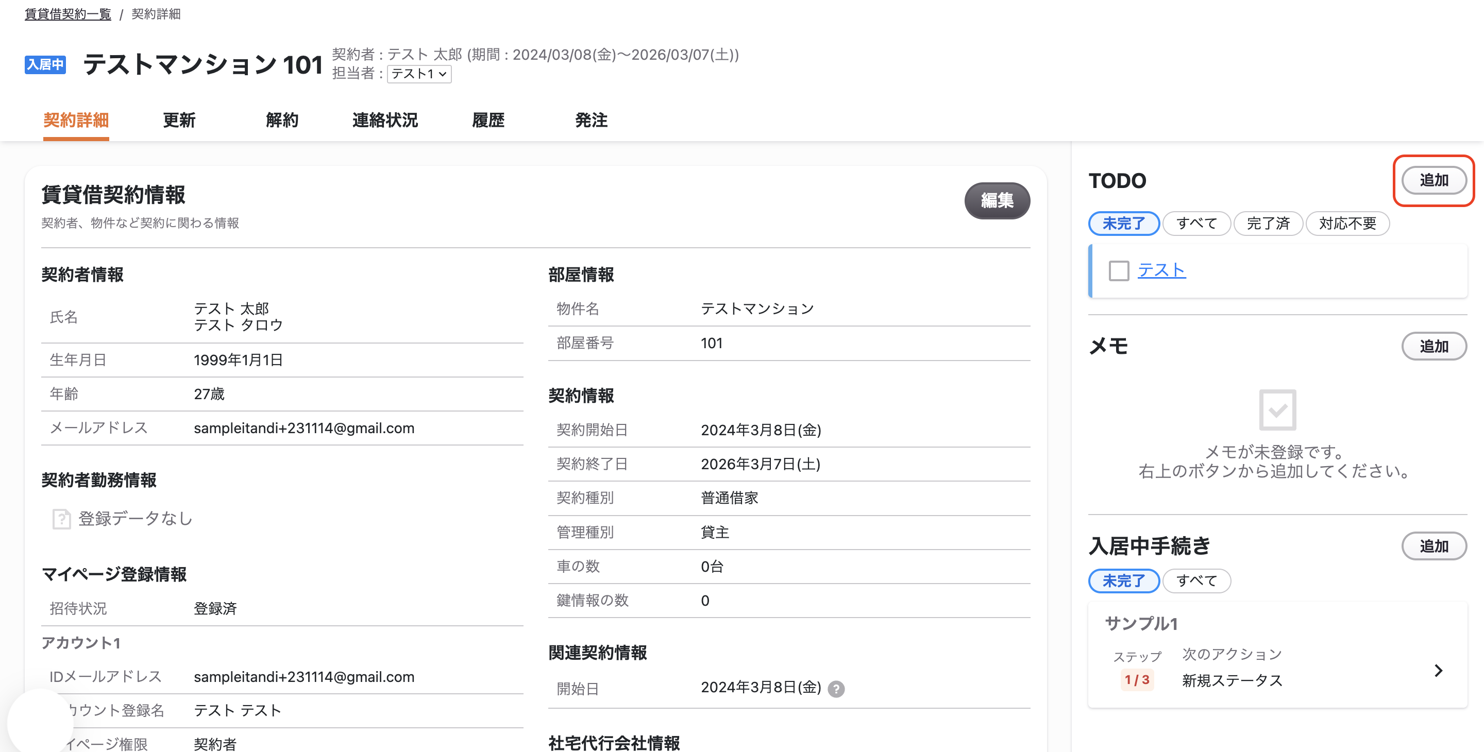This screenshot has width=1484, height=752.
Task: Open the 履歴 tab
Action: 488,121
